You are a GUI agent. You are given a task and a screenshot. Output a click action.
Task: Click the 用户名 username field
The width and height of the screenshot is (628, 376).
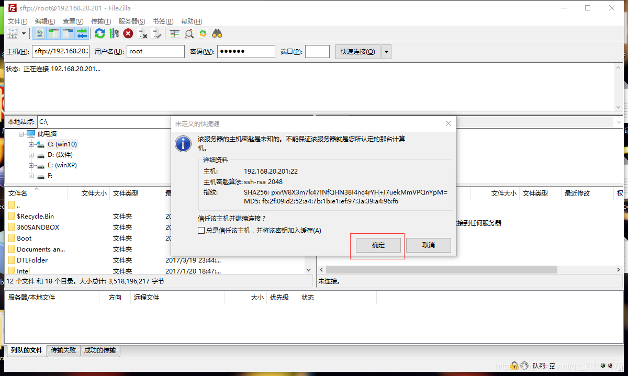155,51
